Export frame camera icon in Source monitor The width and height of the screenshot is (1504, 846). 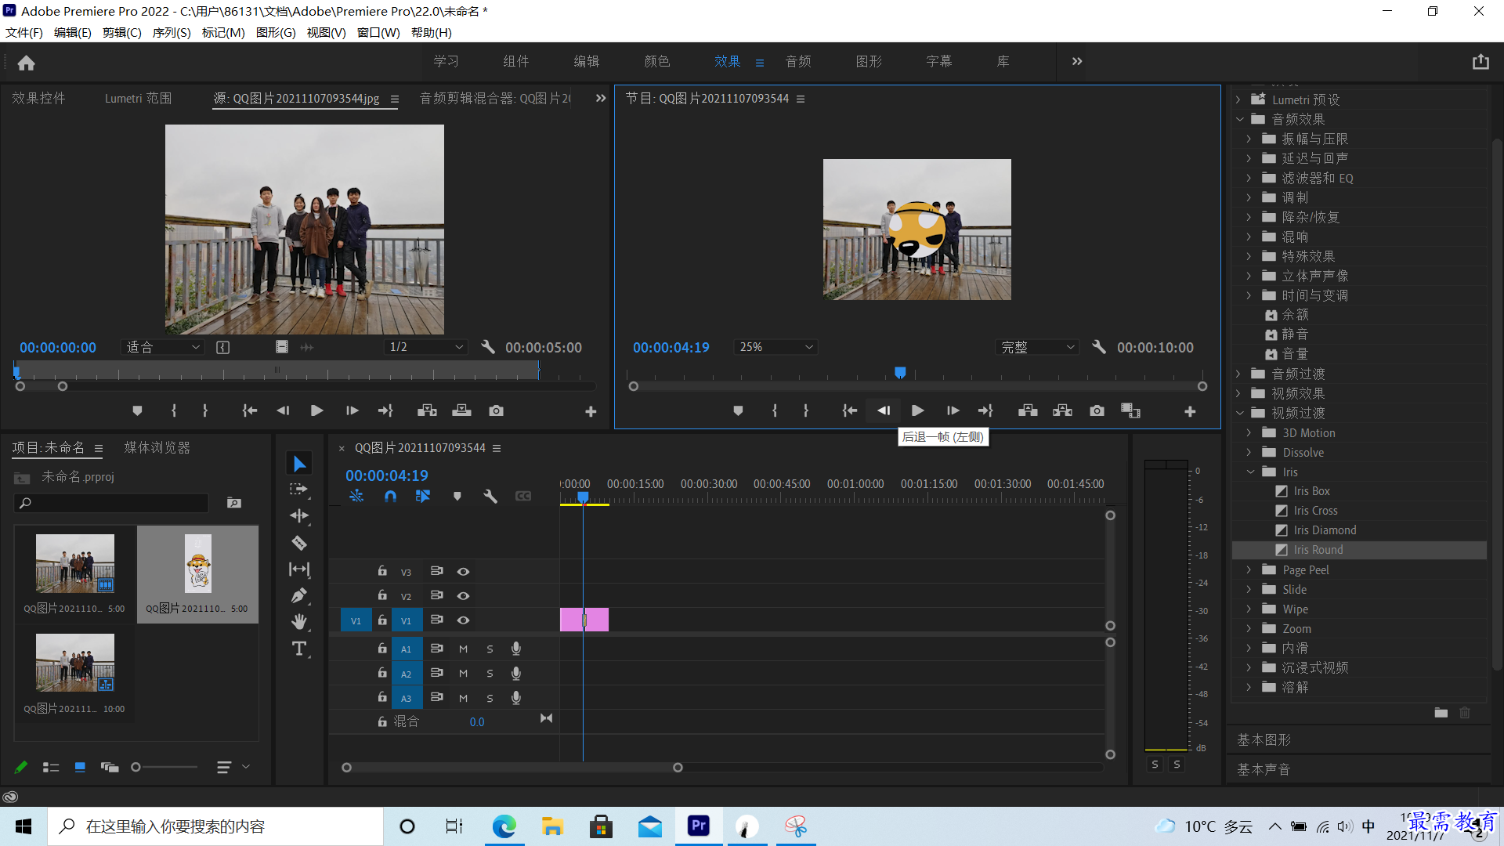496,410
